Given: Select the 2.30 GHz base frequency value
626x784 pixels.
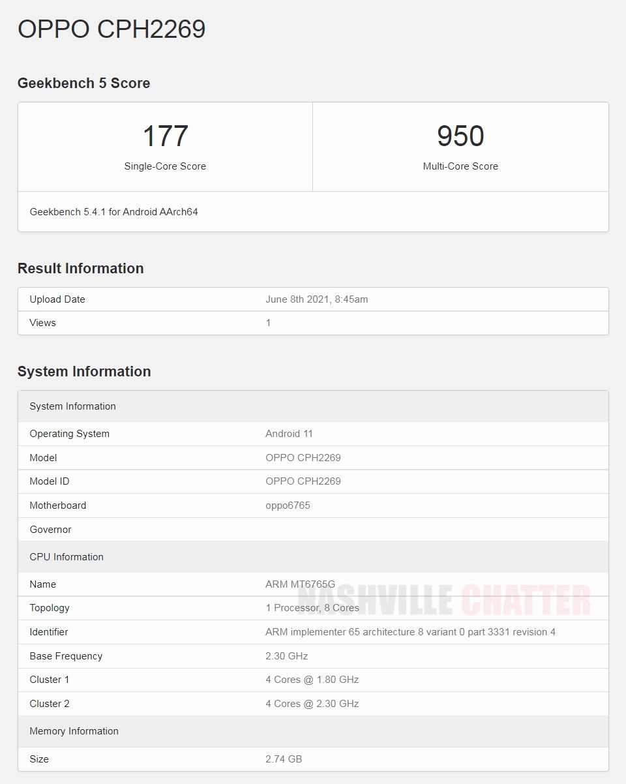Looking at the screenshot, I should point(287,656).
